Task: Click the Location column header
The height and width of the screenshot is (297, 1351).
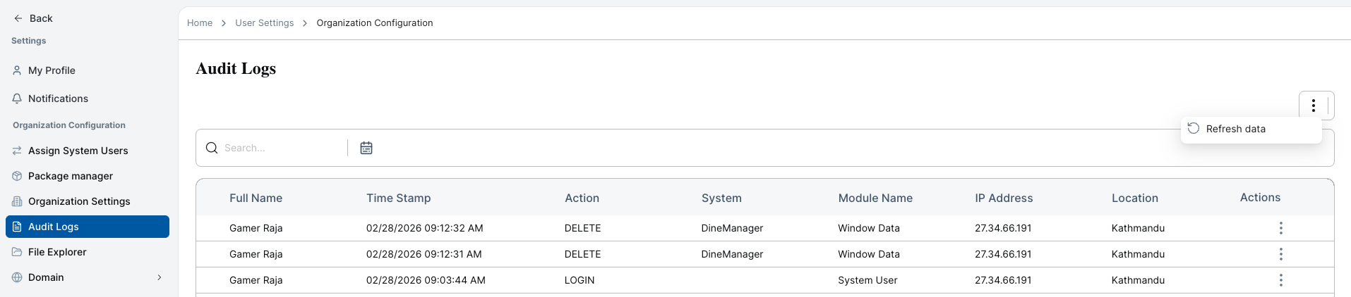Action: 1135,198
